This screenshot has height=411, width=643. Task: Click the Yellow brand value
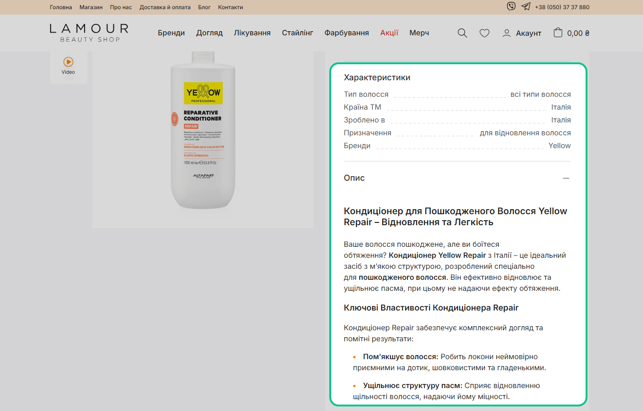pos(559,146)
